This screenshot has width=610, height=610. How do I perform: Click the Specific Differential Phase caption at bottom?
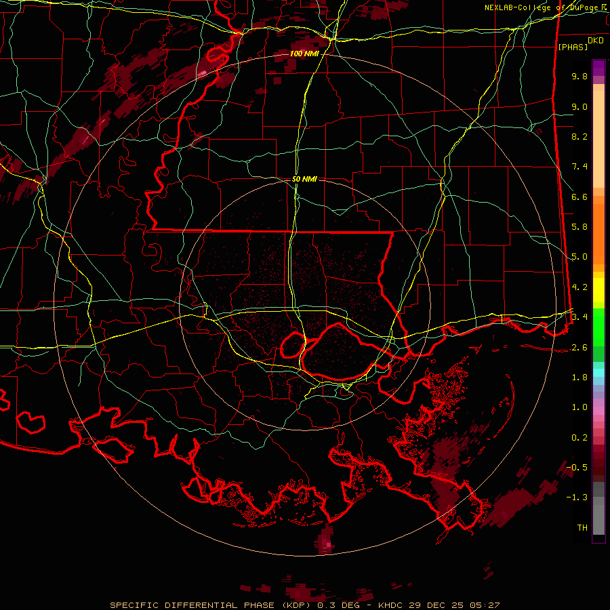304,605
